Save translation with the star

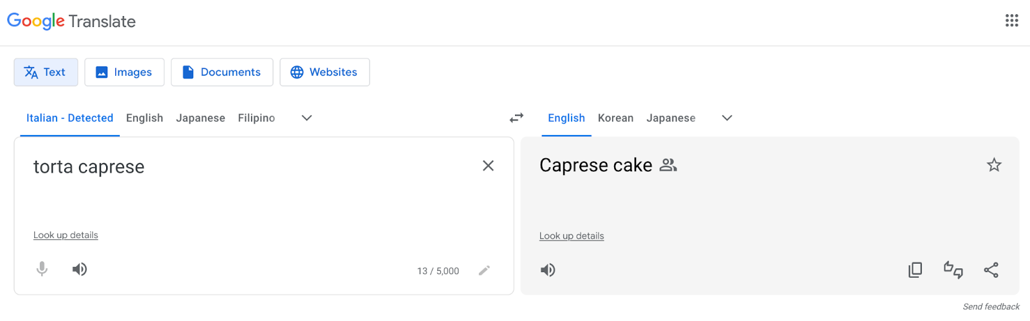[994, 165]
